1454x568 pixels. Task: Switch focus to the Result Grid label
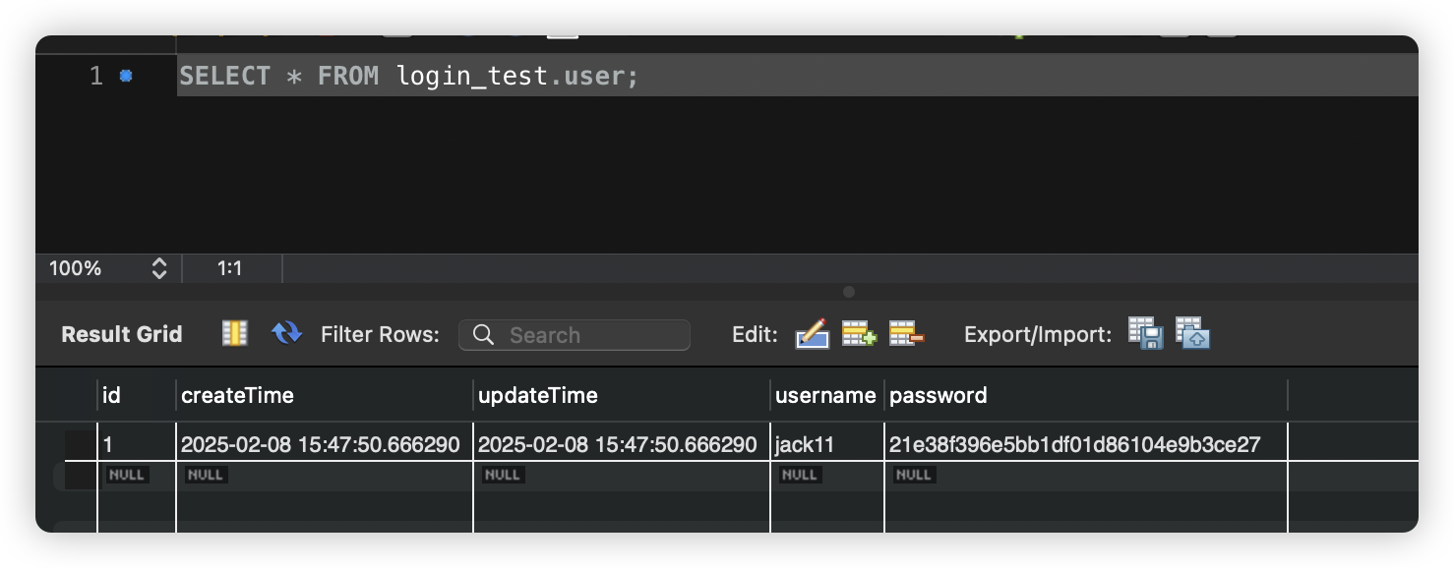coord(121,334)
